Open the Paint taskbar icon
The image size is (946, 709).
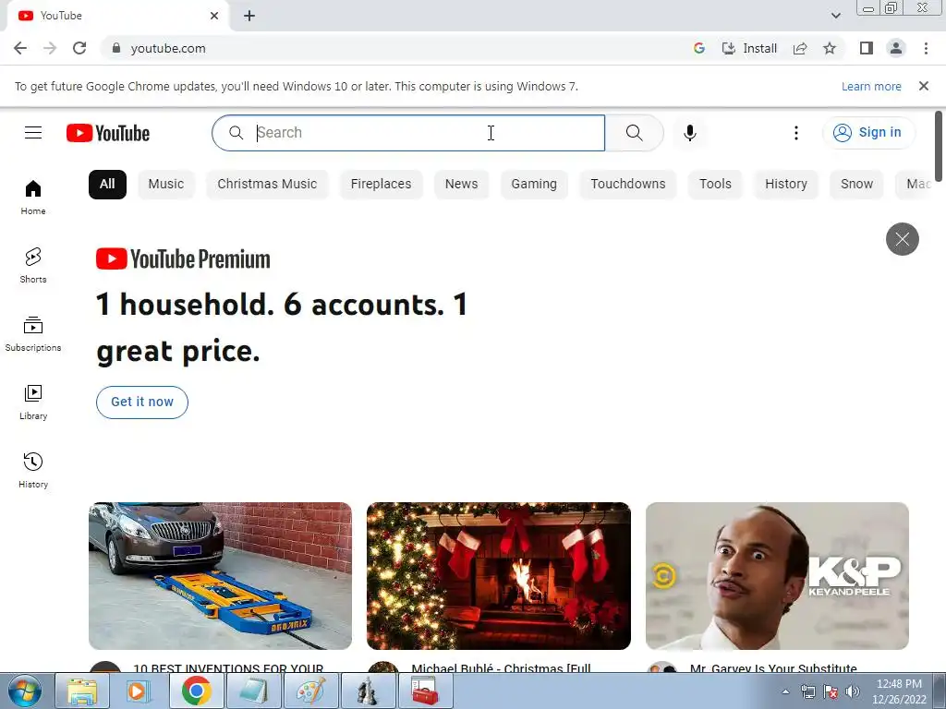(310, 691)
